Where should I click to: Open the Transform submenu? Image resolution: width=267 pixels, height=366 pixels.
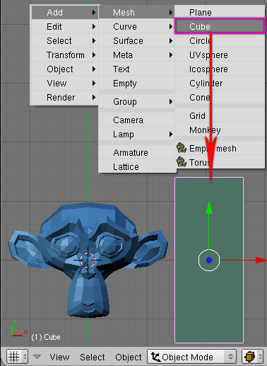[x=65, y=55]
